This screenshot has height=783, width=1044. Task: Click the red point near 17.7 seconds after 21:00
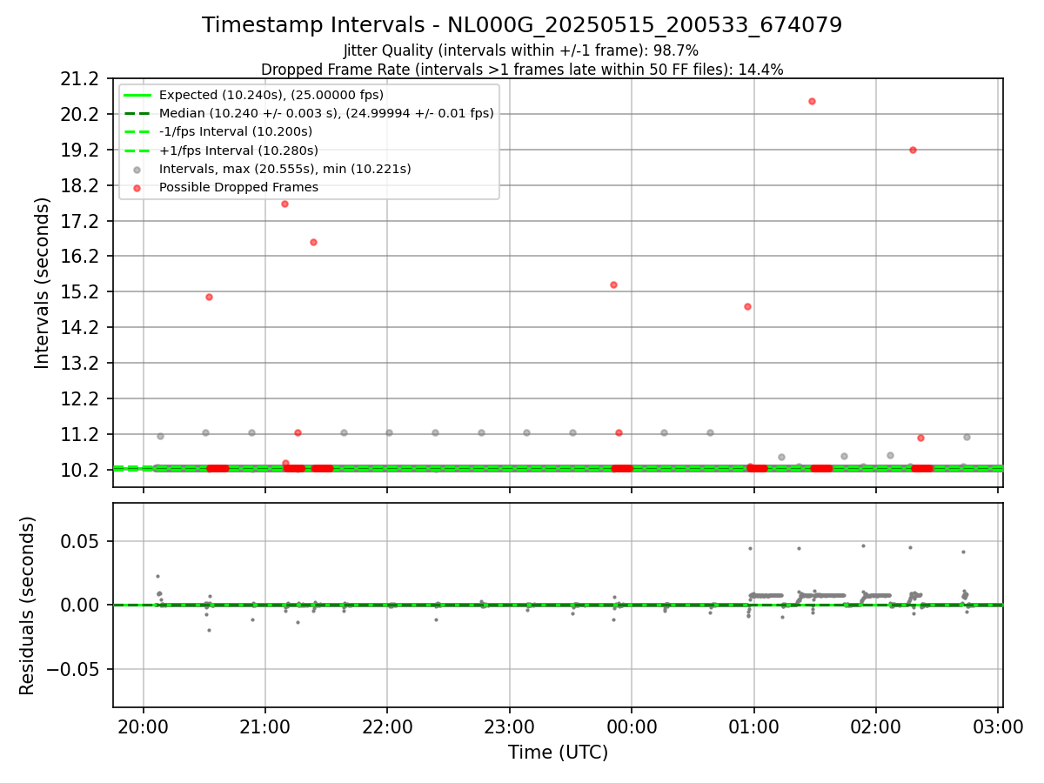point(284,204)
